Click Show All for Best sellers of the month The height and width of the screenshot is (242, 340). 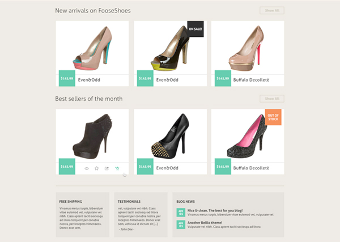(x=272, y=99)
